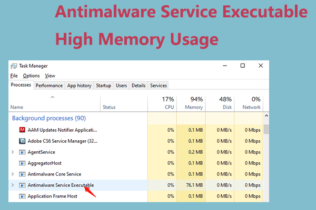Click the Antimalware Service Executable icon

click(22, 185)
